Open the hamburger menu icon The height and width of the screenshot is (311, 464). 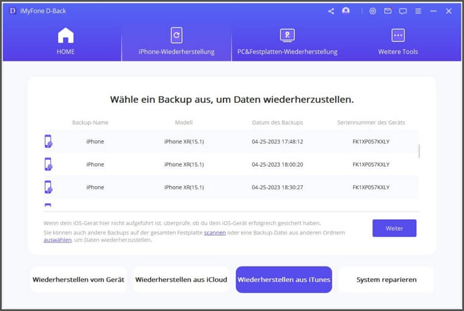click(x=418, y=11)
